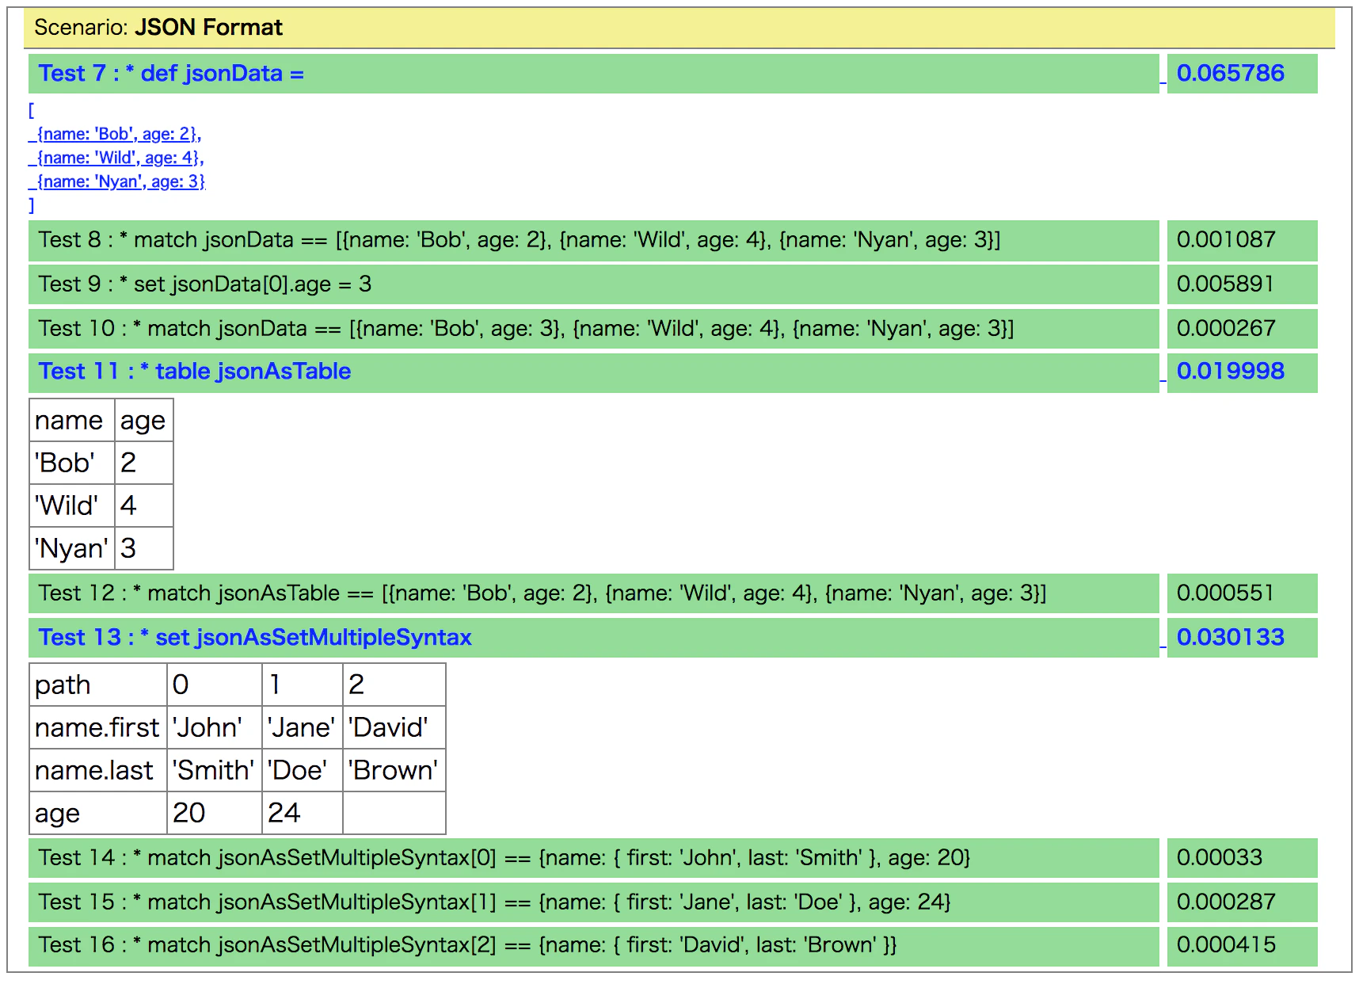Open the Test 11 table jsonAsTable link
Screen dimensions: 1359x984
click(195, 372)
